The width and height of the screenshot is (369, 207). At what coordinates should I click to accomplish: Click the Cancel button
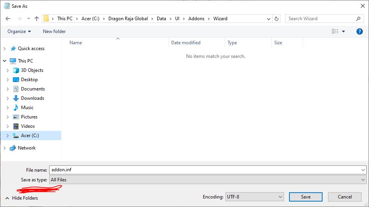(x=344, y=197)
